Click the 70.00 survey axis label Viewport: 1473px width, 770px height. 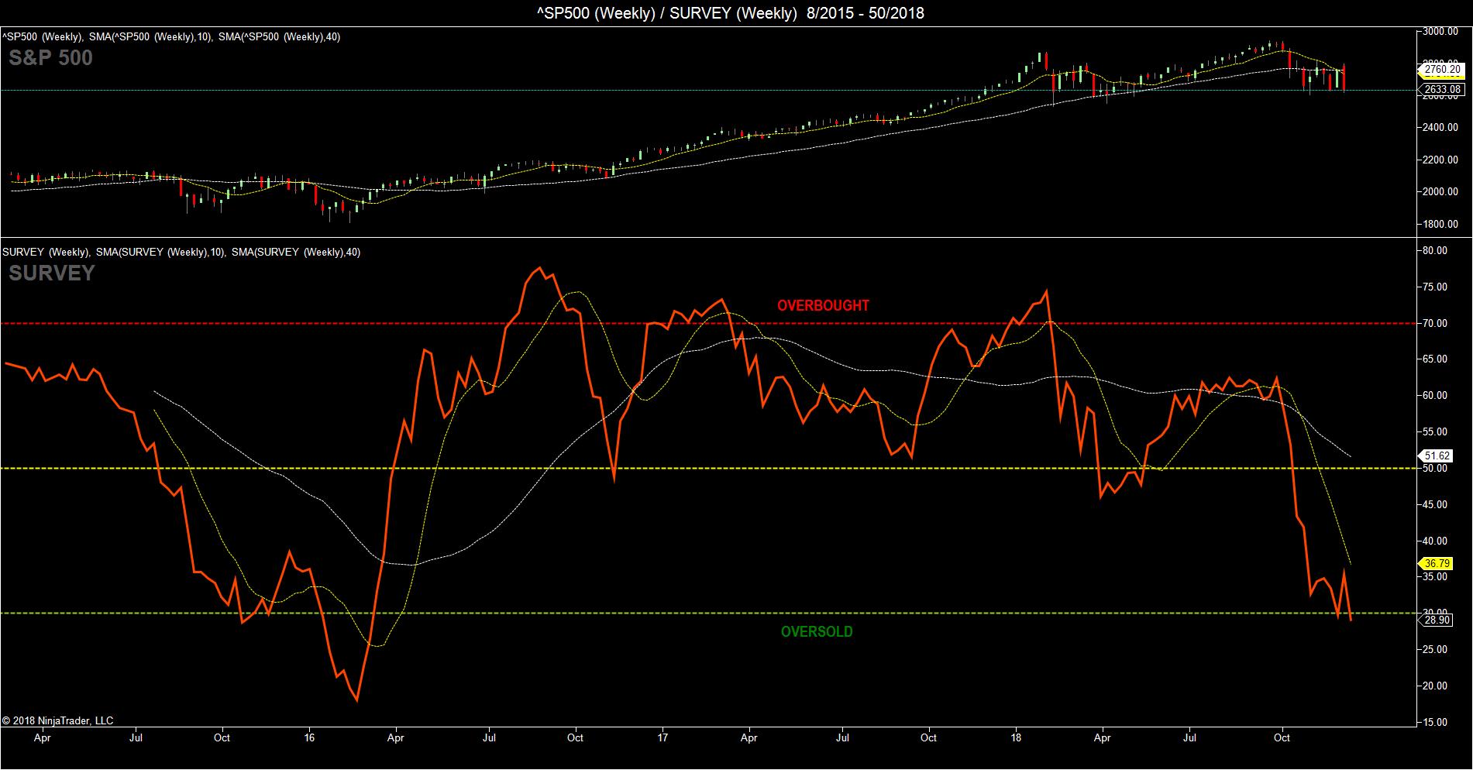[1435, 323]
